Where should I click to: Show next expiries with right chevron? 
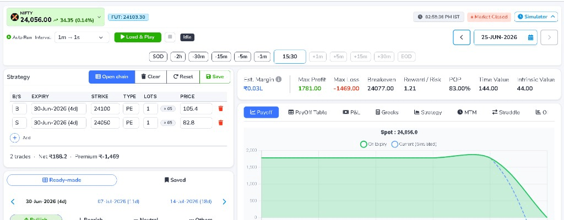click(x=225, y=202)
